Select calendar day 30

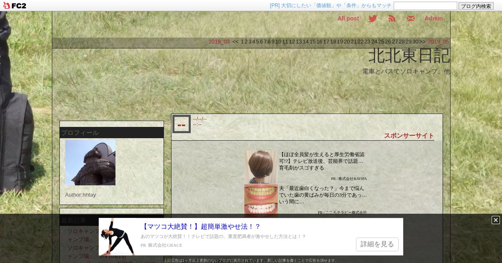tap(415, 42)
